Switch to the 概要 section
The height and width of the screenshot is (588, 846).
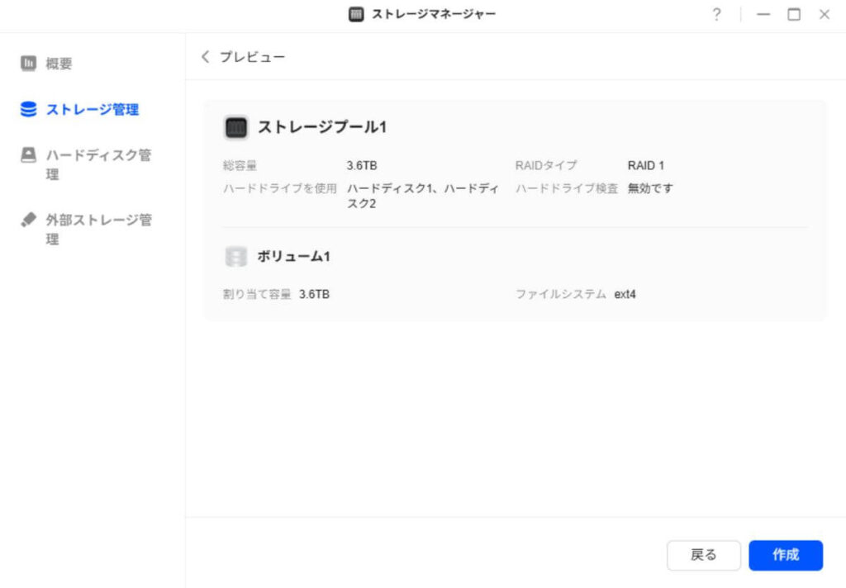58,62
